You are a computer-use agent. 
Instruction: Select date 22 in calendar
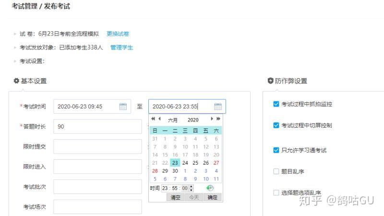[165, 163]
